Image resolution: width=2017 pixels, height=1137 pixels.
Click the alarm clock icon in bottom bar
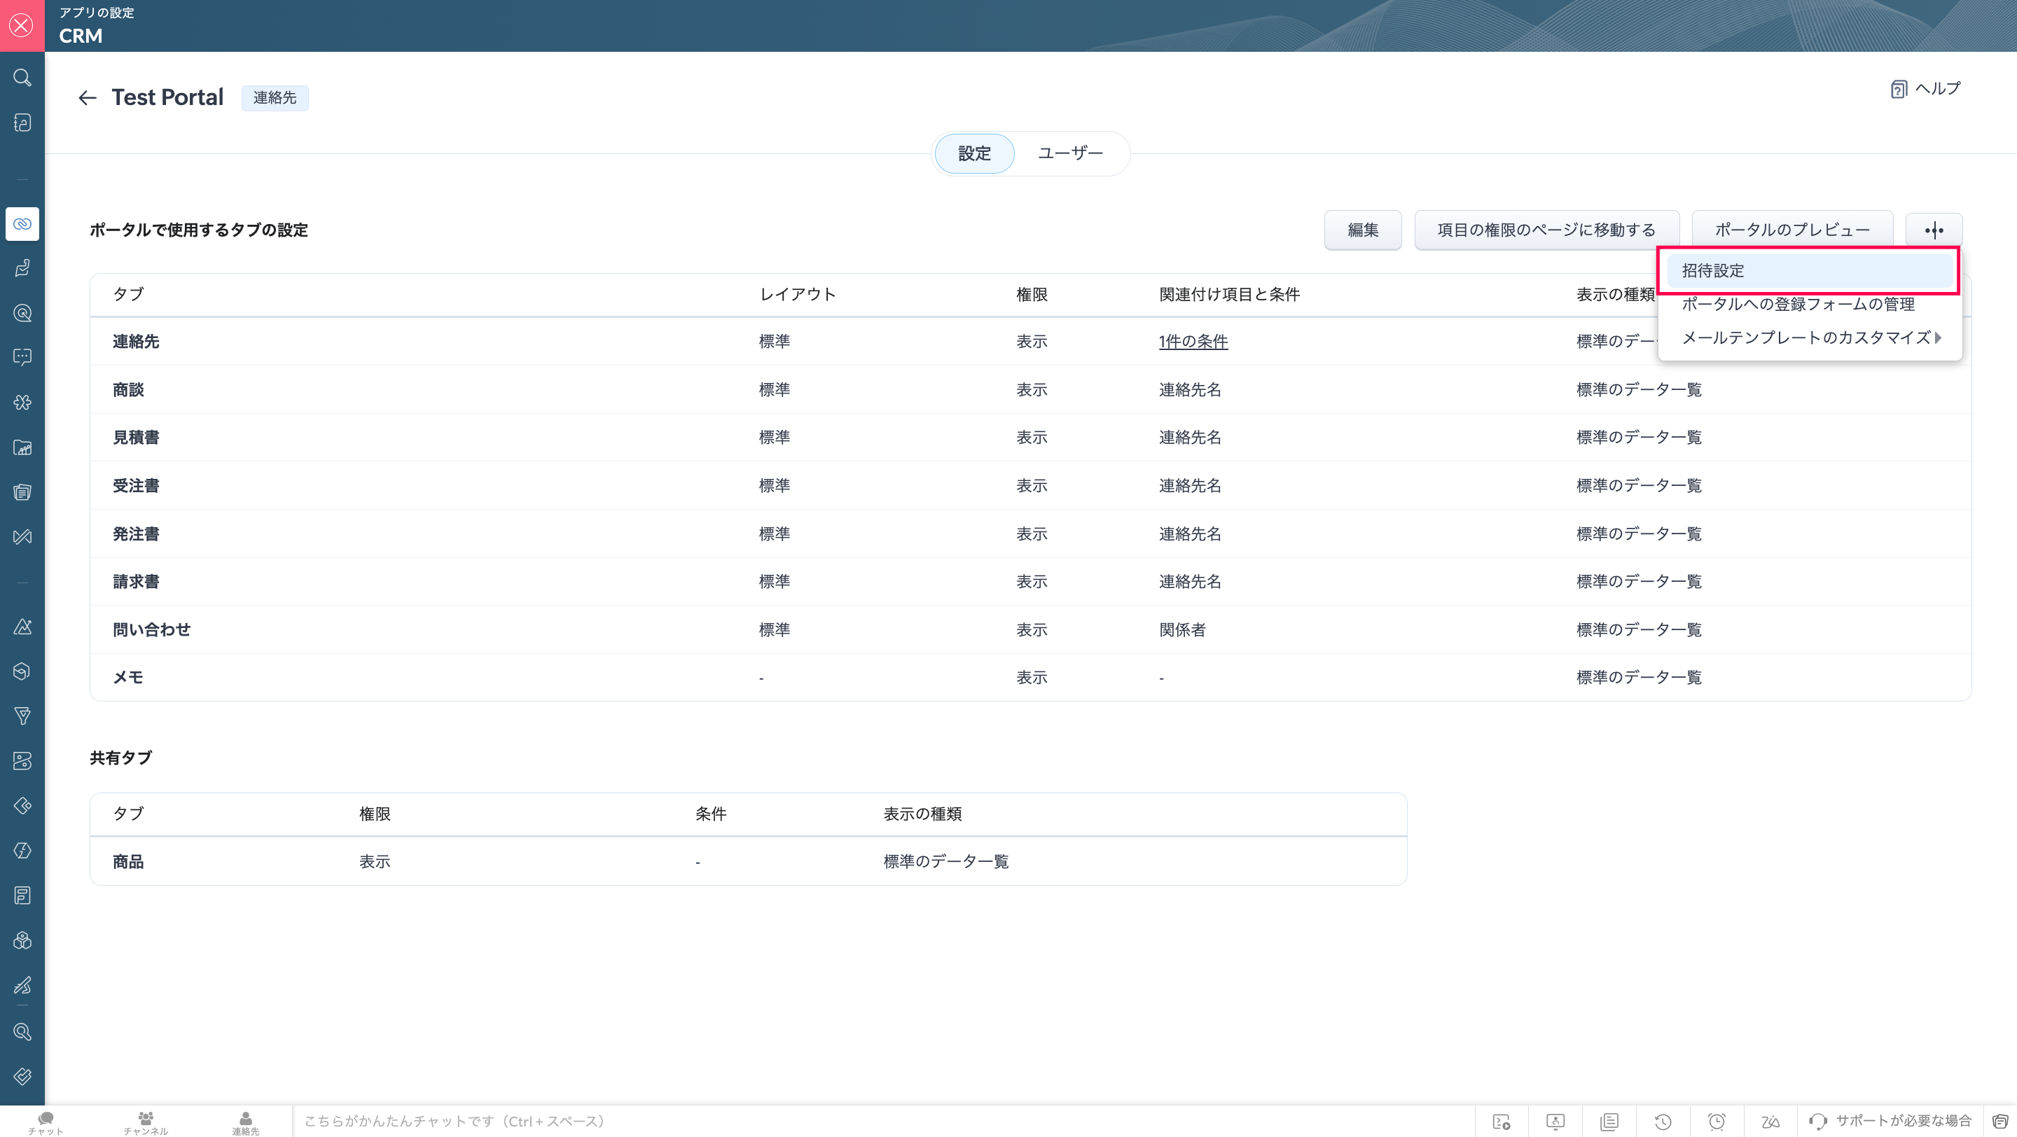click(x=1717, y=1122)
